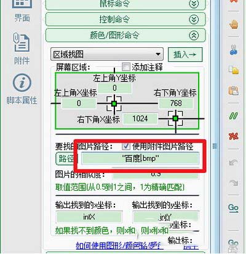Click the 左上角X坐标 value field
246x254 pixels.
pos(79,103)
